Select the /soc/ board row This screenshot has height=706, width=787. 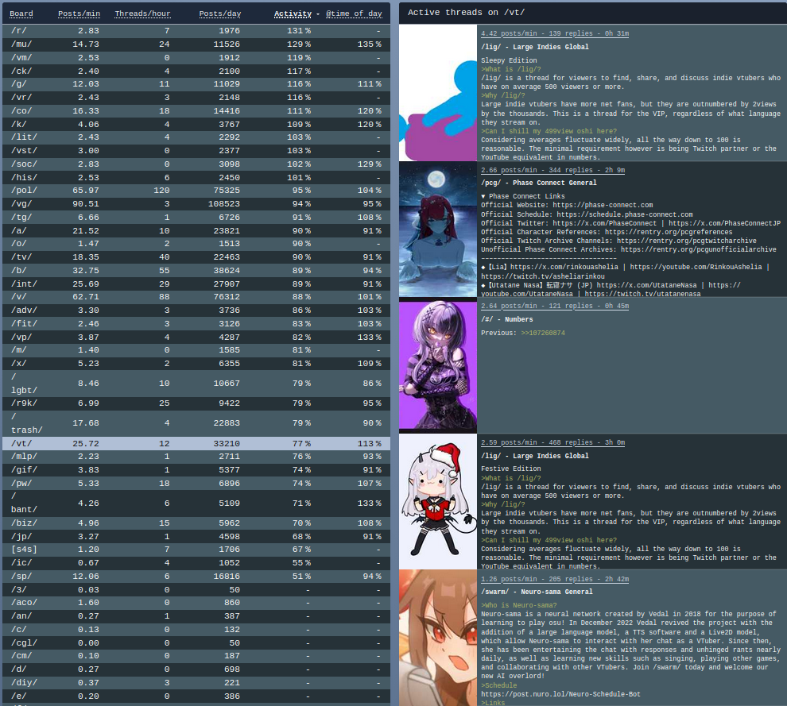click(196, 164)
